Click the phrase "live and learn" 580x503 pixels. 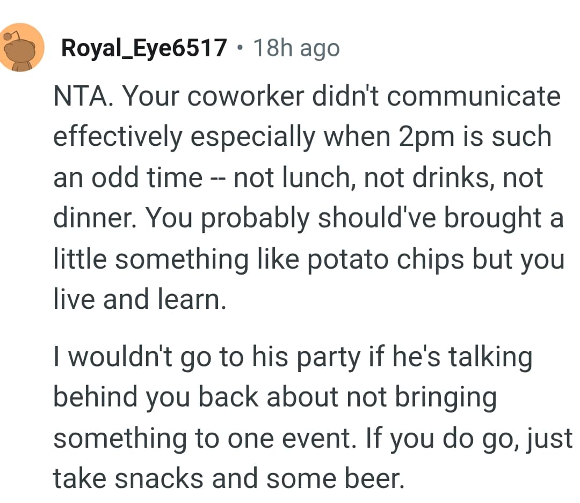137,298
